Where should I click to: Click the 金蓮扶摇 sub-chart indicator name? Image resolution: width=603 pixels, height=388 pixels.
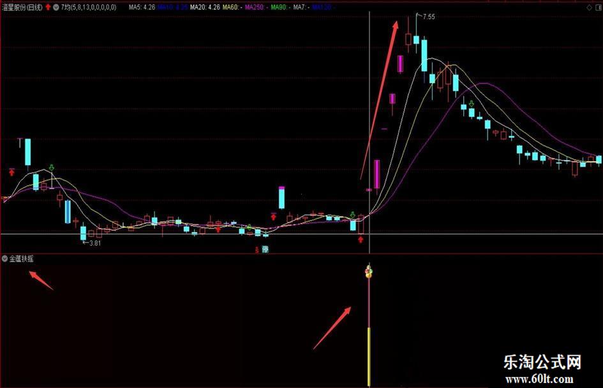tap(22, 259)
